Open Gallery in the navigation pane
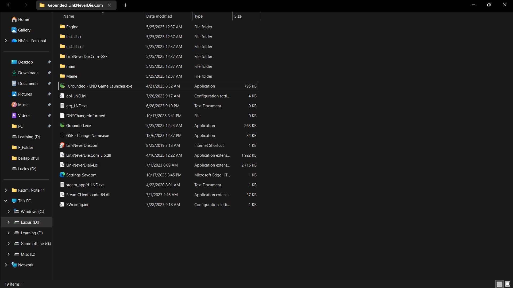The height and width of the screenshot is (288, 513). tap(24, 30)
